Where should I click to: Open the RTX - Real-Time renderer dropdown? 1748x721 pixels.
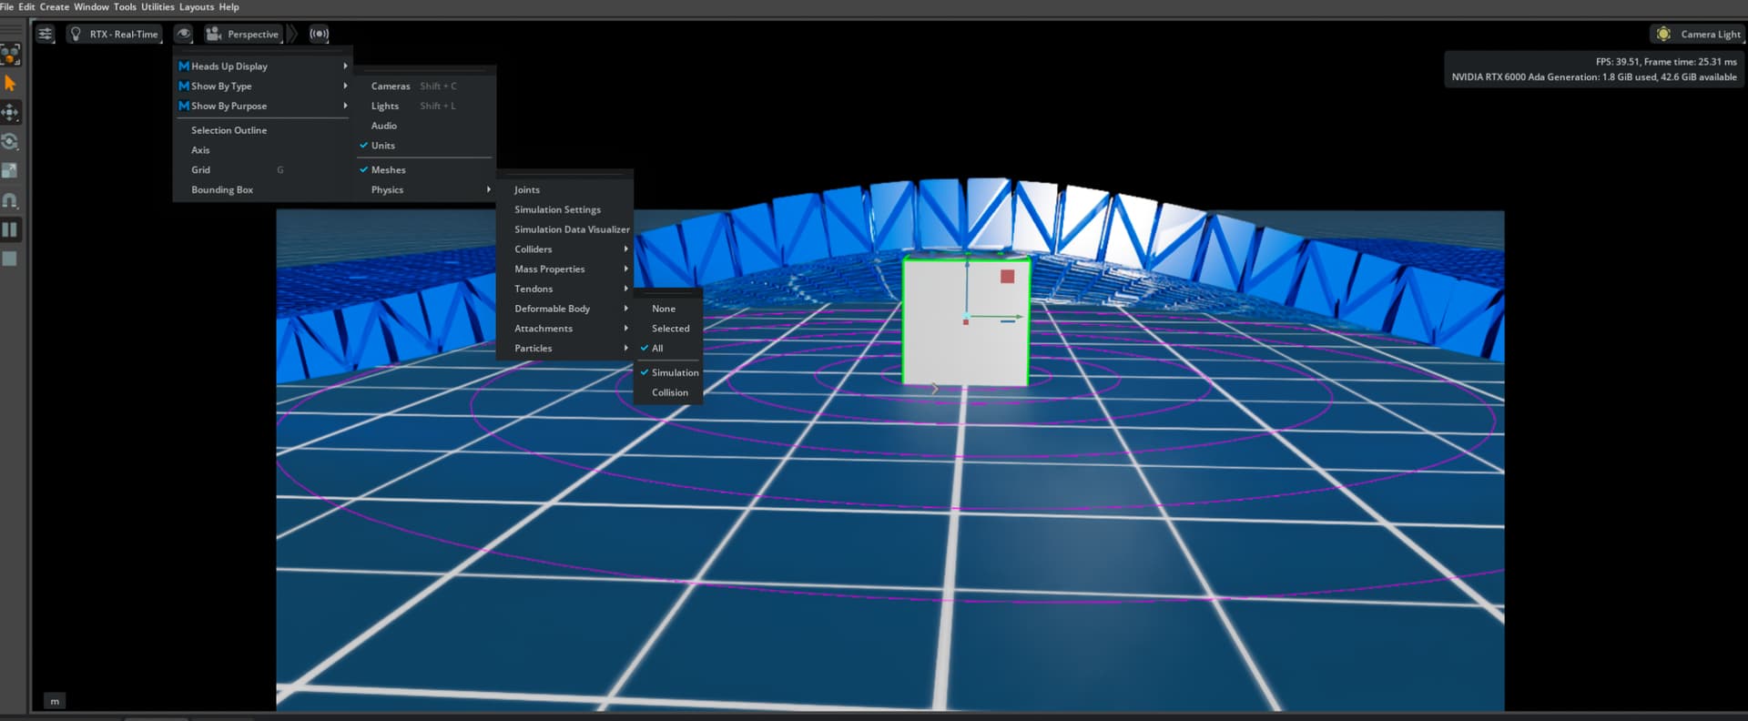point(115,34)
